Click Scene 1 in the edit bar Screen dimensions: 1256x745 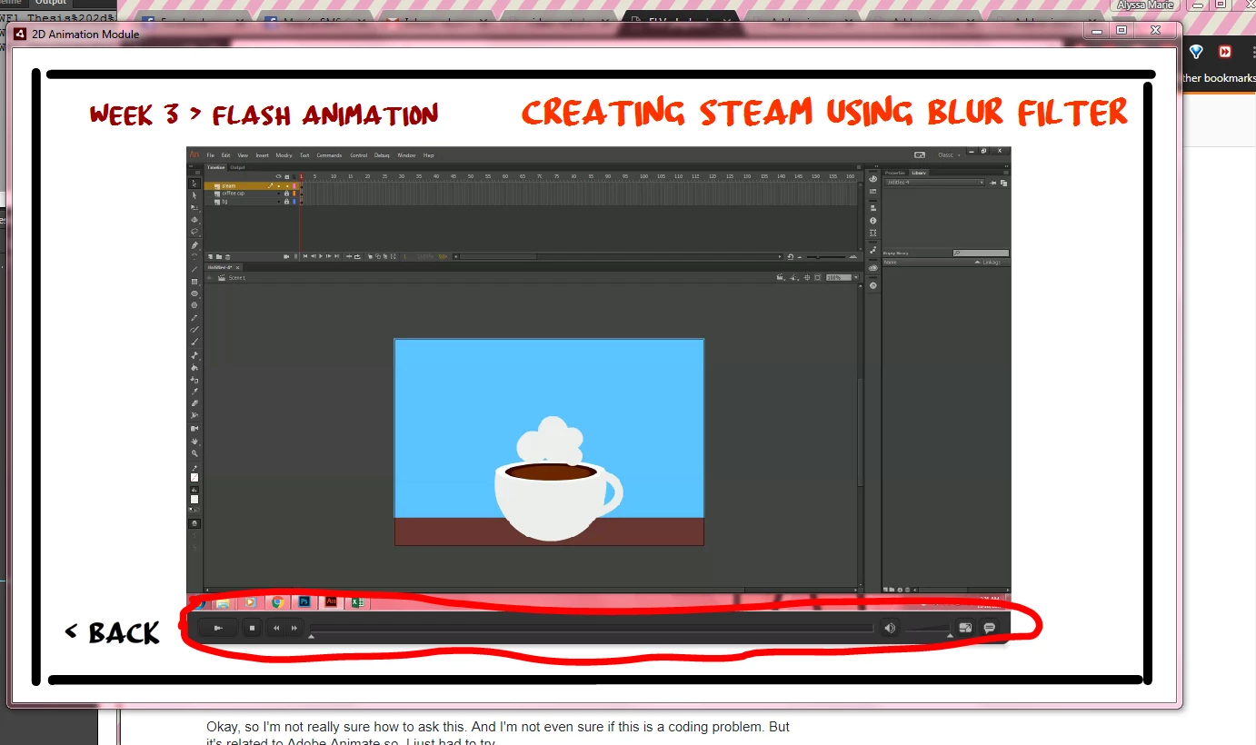[x=236, y=278]
